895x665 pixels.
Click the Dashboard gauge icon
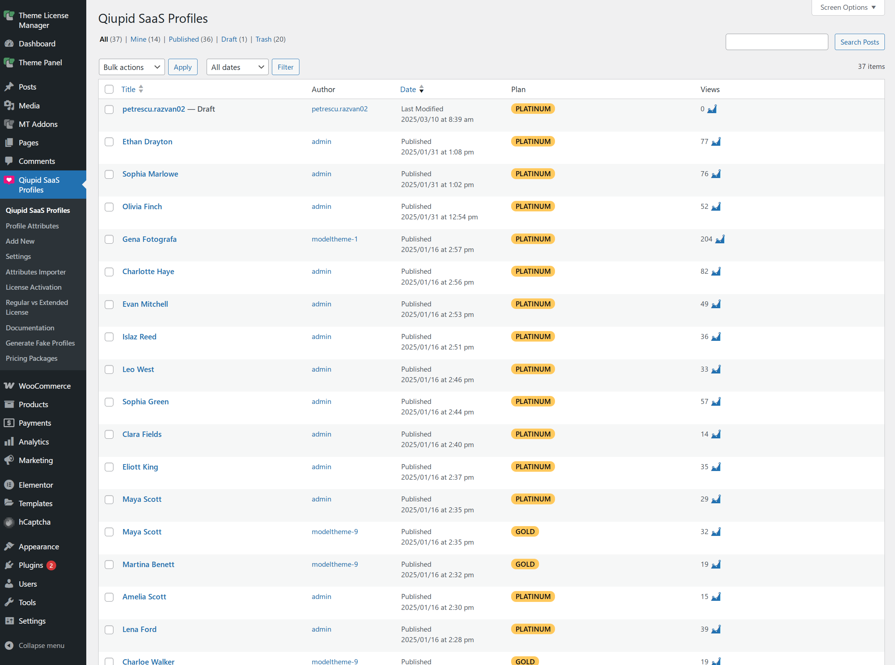point(9,44)
